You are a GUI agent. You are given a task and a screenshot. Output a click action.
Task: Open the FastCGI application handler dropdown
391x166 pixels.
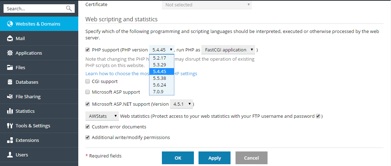pyautogui.click(x=229, y=50)
